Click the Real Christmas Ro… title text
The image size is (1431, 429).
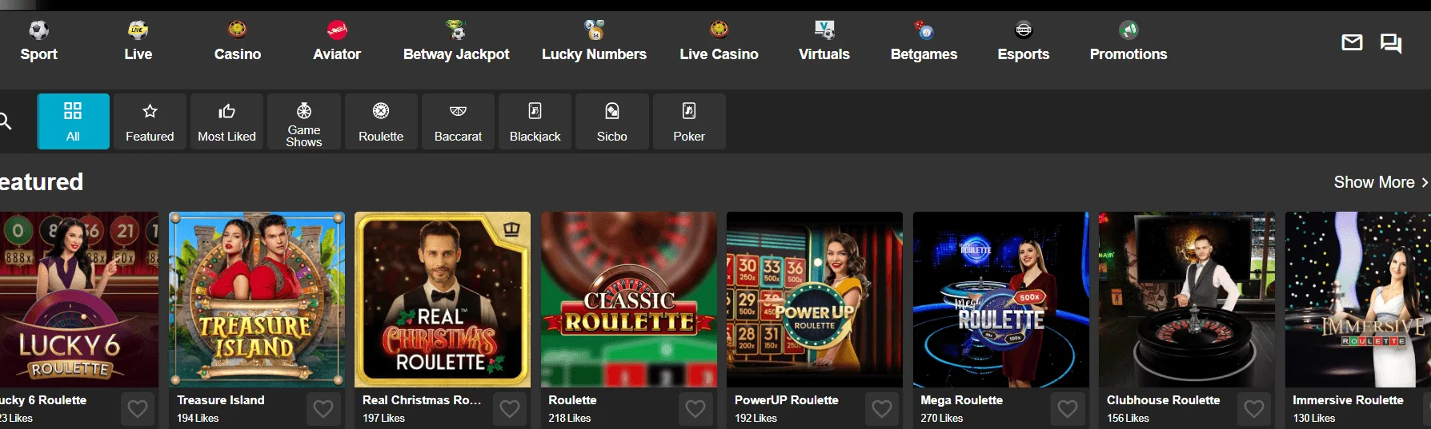(x=422, y=400)
